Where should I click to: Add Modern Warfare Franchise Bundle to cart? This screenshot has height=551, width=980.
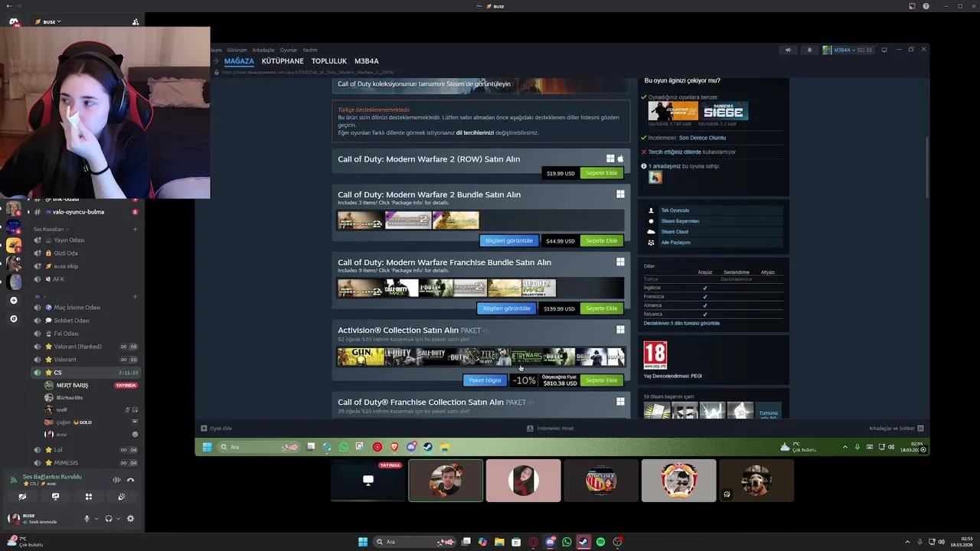click(x=601, y=308)
